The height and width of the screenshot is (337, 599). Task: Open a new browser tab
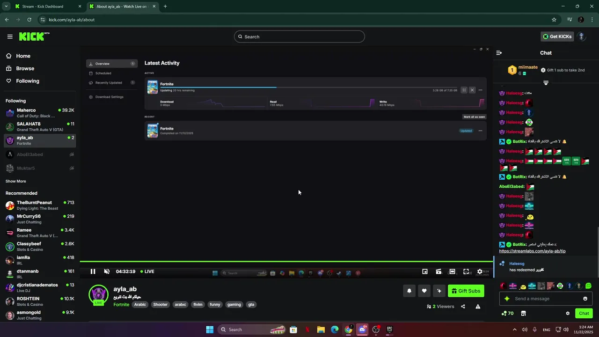[165, 7]
